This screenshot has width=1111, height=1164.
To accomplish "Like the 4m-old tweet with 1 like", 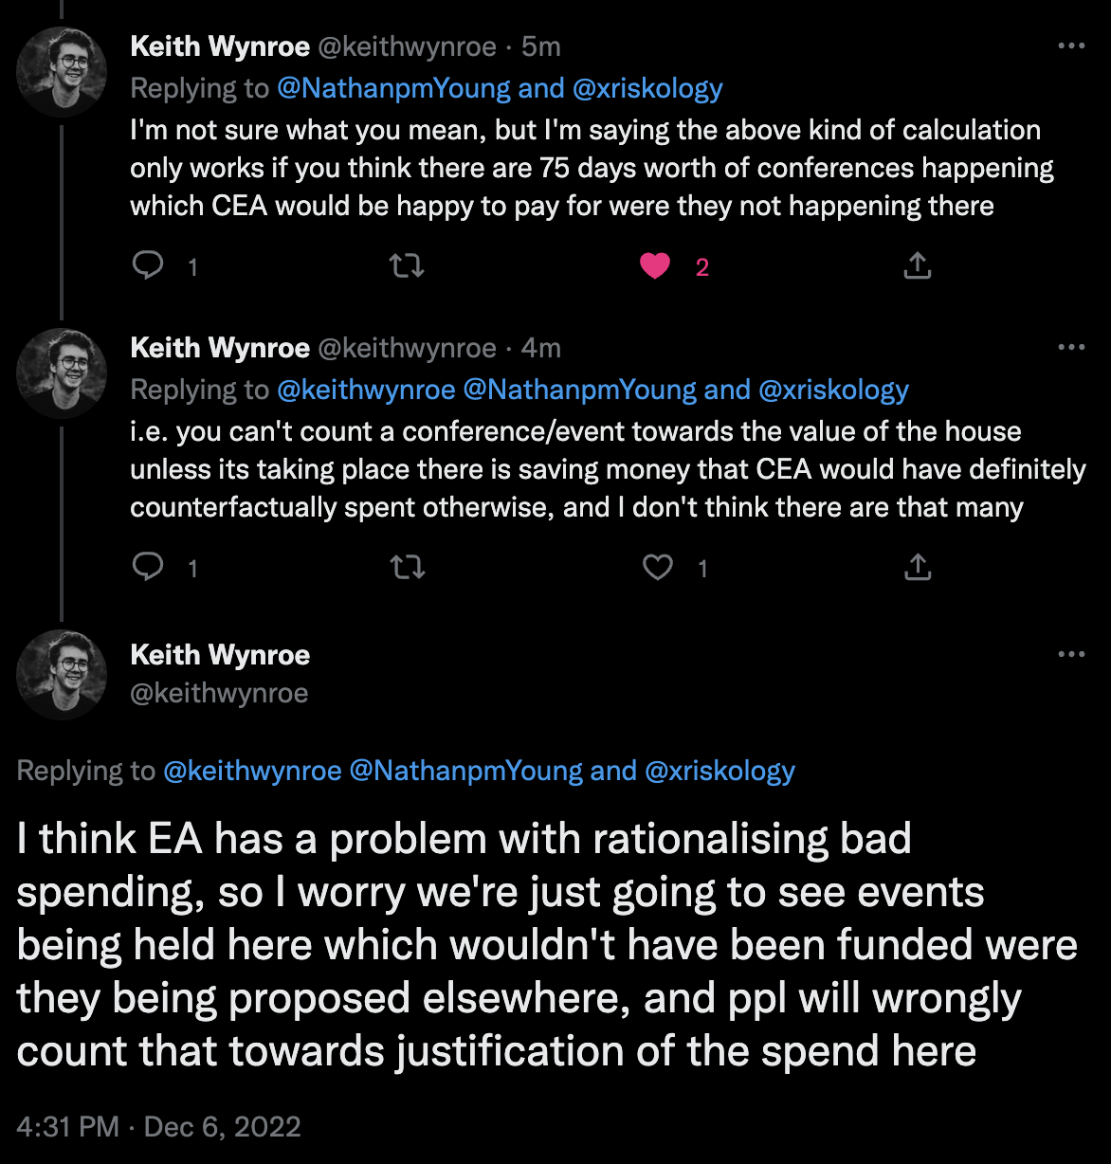I will (657, 568).
